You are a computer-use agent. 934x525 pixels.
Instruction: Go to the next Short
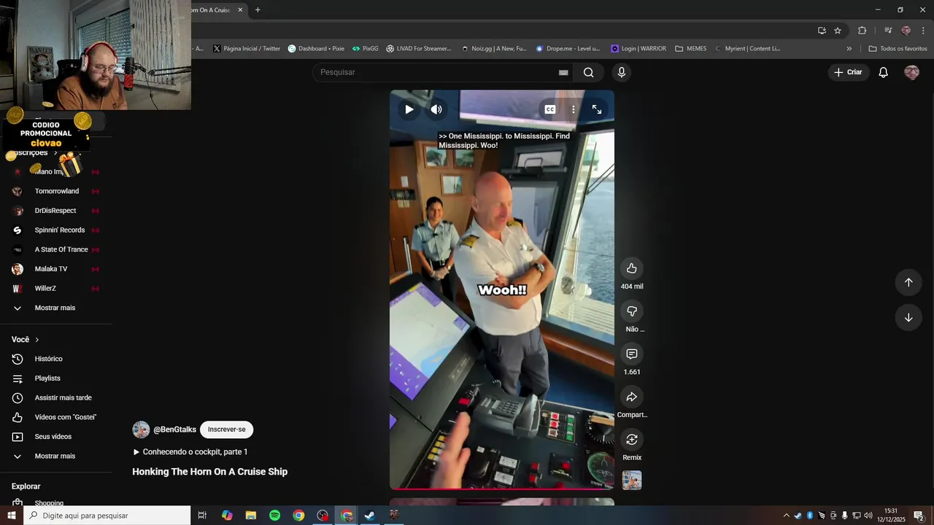[x=908, y=317]
